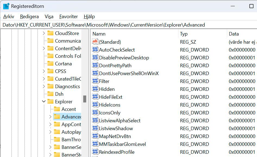Click the DontUsePowerShellOnWinX DWORD icon

coord(95,73)
